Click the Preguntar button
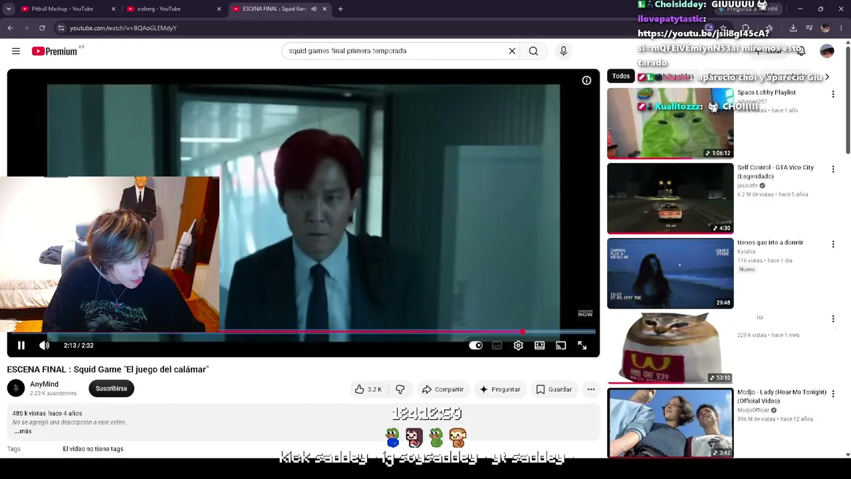The height and width of the screenshot is (479, 851). [500, 389]
